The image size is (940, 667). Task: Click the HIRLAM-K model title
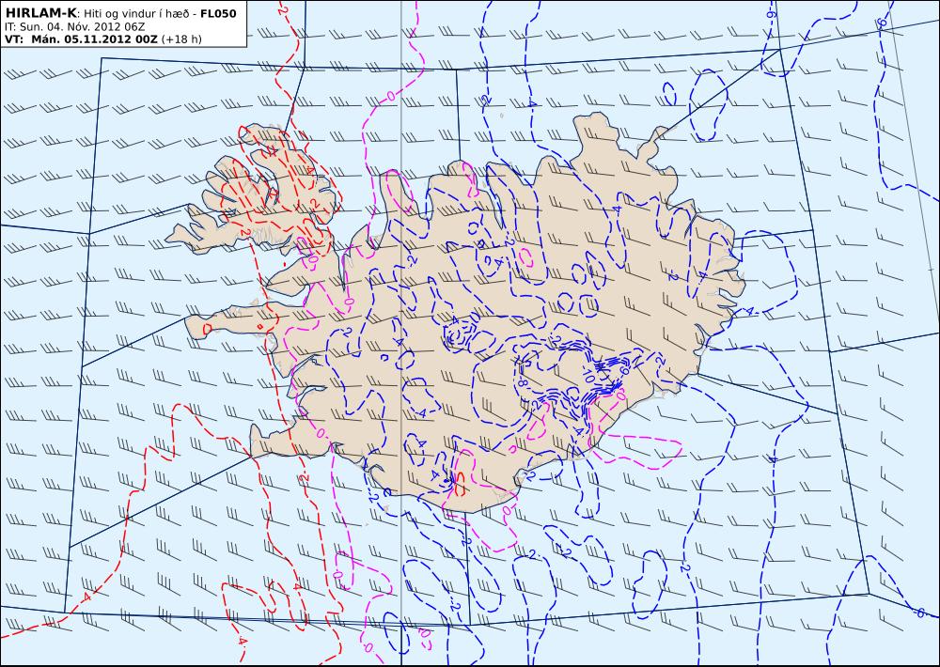click(x=40, y=13)
